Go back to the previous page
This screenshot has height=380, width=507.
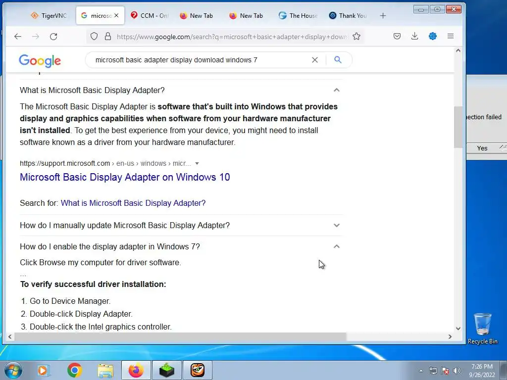point(18,37)
